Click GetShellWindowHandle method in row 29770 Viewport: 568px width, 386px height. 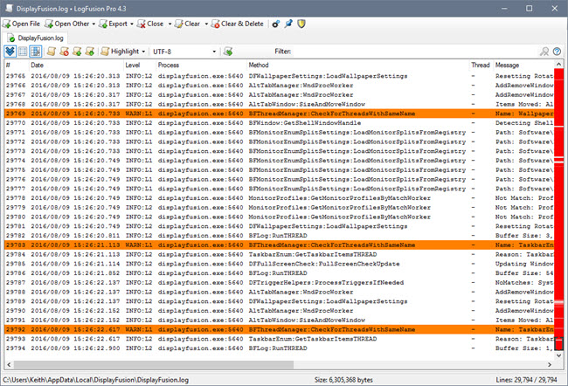[x=305, y=123]
